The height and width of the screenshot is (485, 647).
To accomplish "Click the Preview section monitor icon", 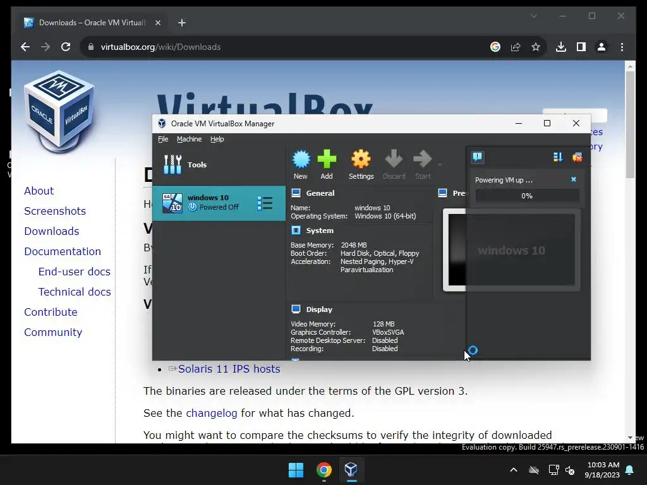I will [x=442, y=193].
